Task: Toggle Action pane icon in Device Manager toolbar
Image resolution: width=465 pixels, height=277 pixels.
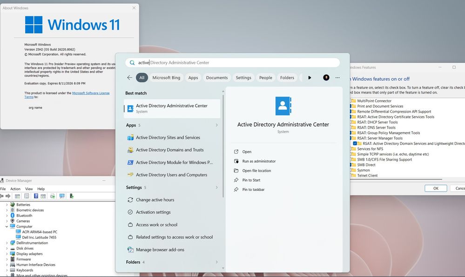Action: coord(43,196)
